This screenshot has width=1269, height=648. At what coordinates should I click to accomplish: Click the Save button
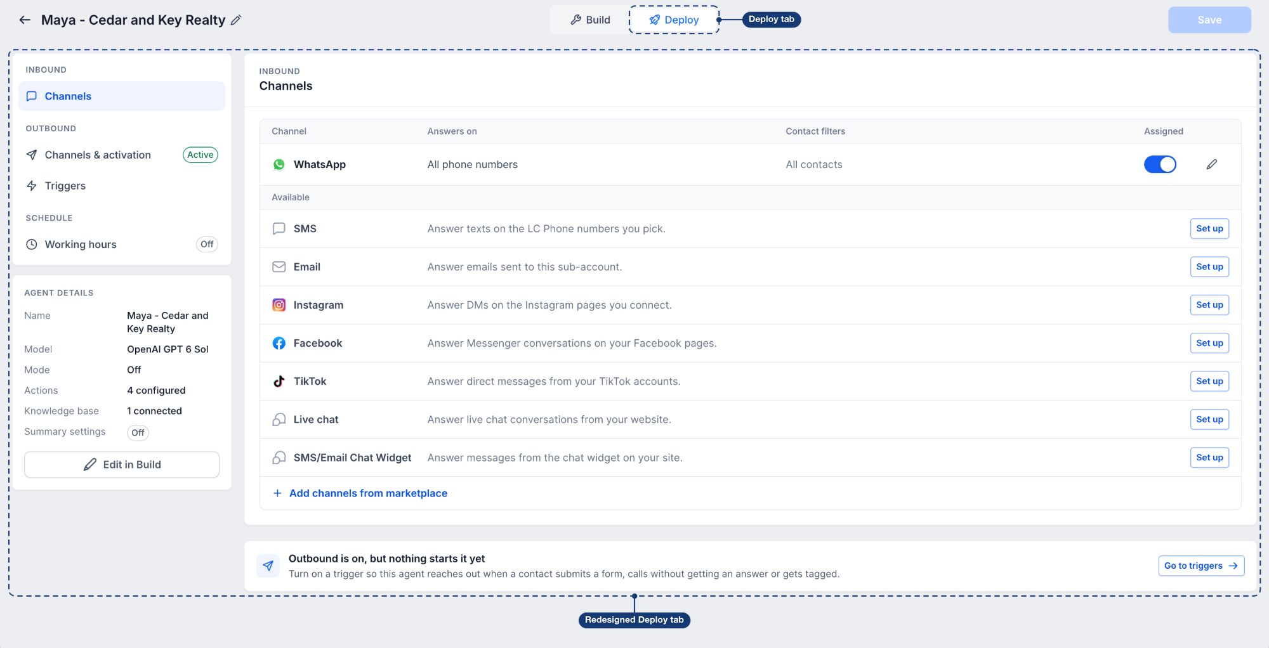click(x=1209, y=20)
